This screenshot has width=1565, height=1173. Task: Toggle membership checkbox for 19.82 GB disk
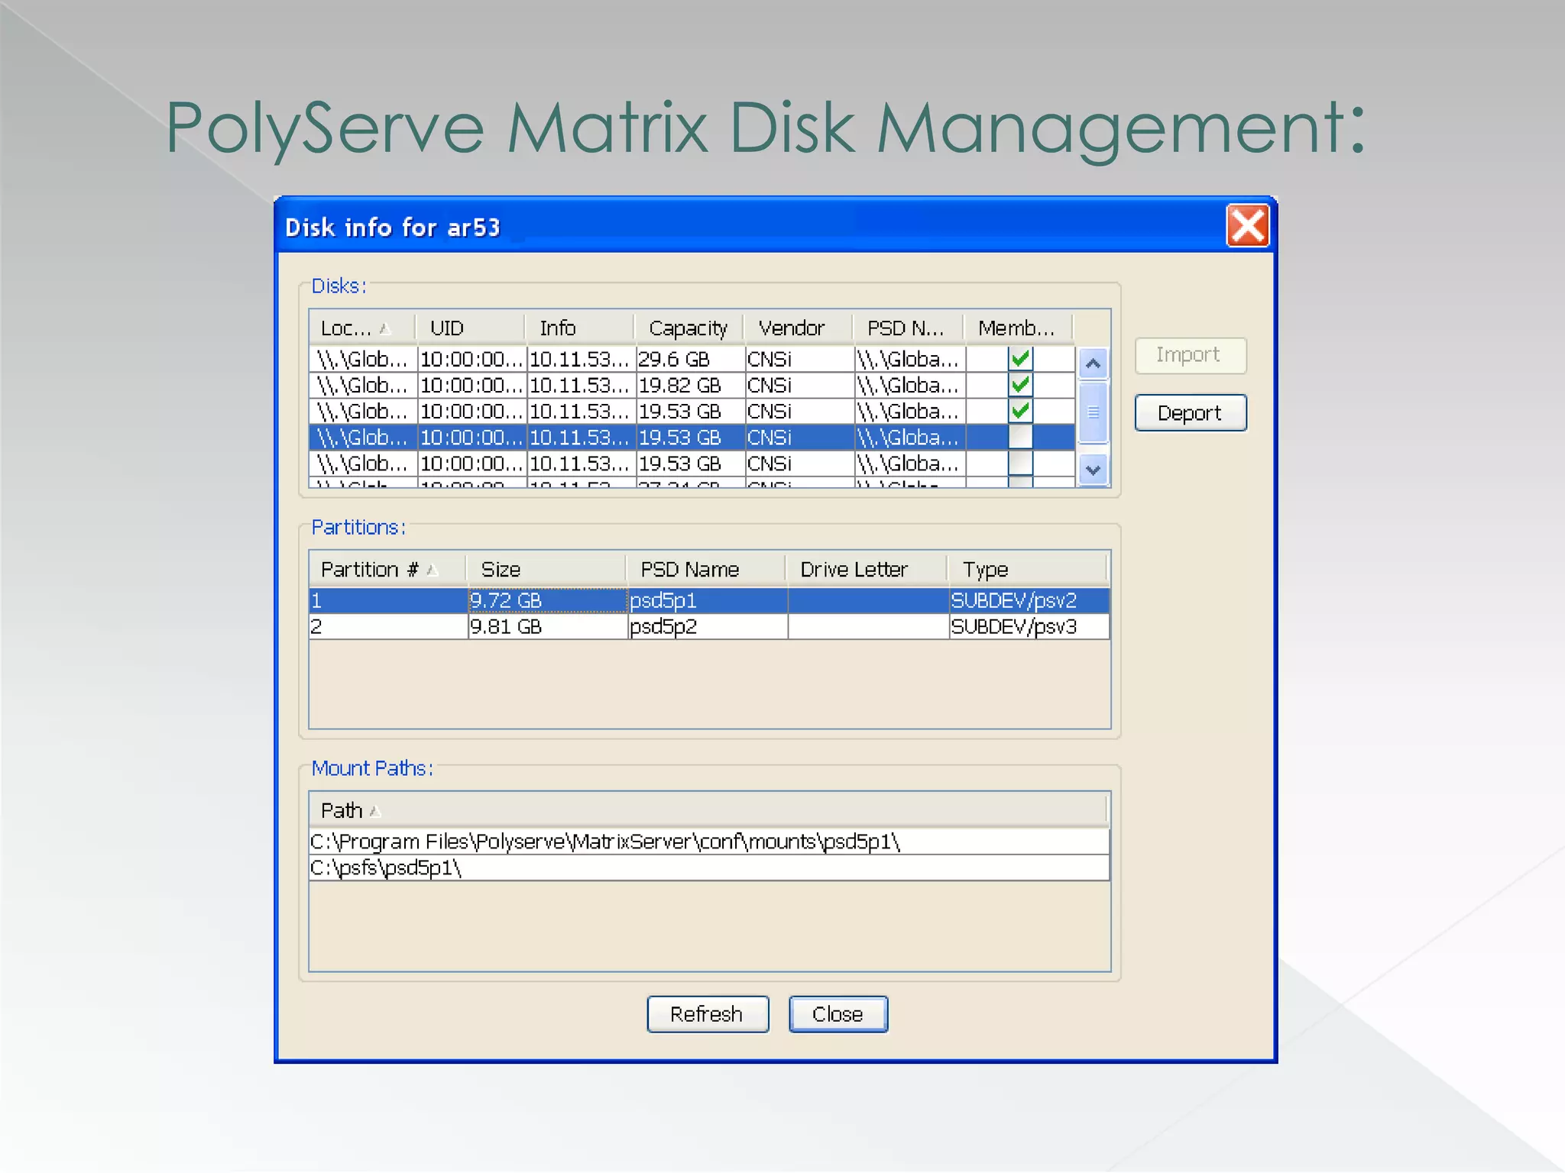(x=1020, y=385)
